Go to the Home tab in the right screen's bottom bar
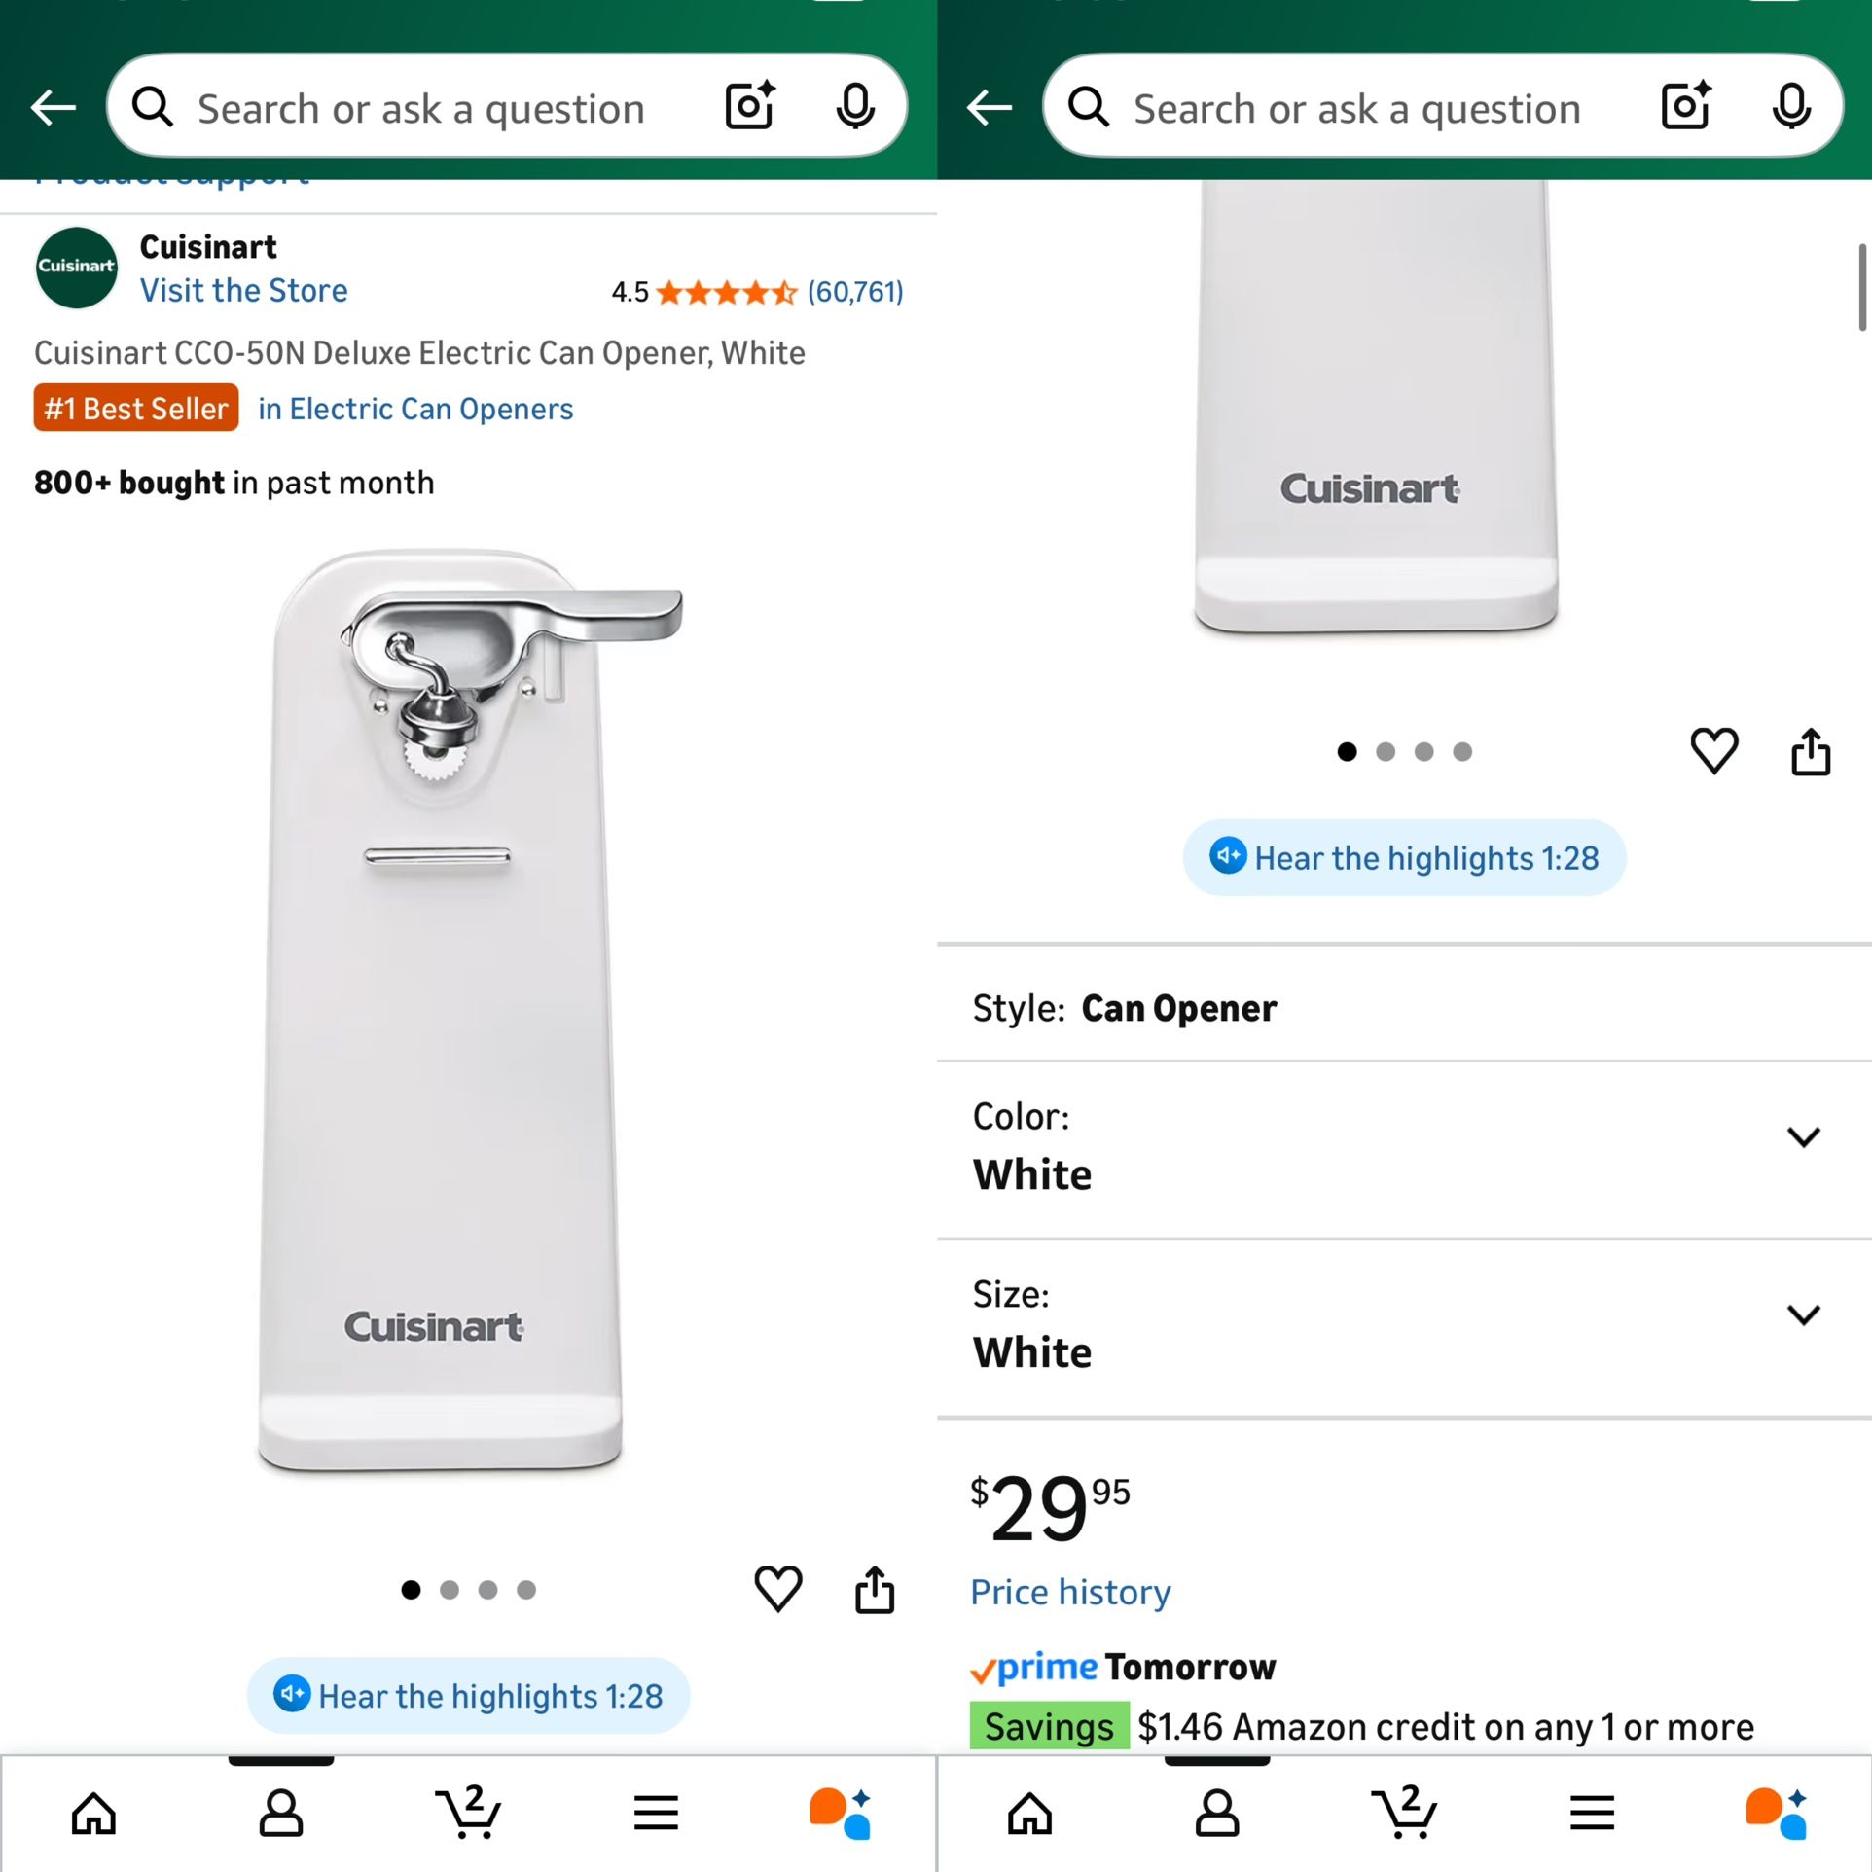Image resolution: width=1872 pixels, height=1872 pixels. click(x=1029, y=1812)
